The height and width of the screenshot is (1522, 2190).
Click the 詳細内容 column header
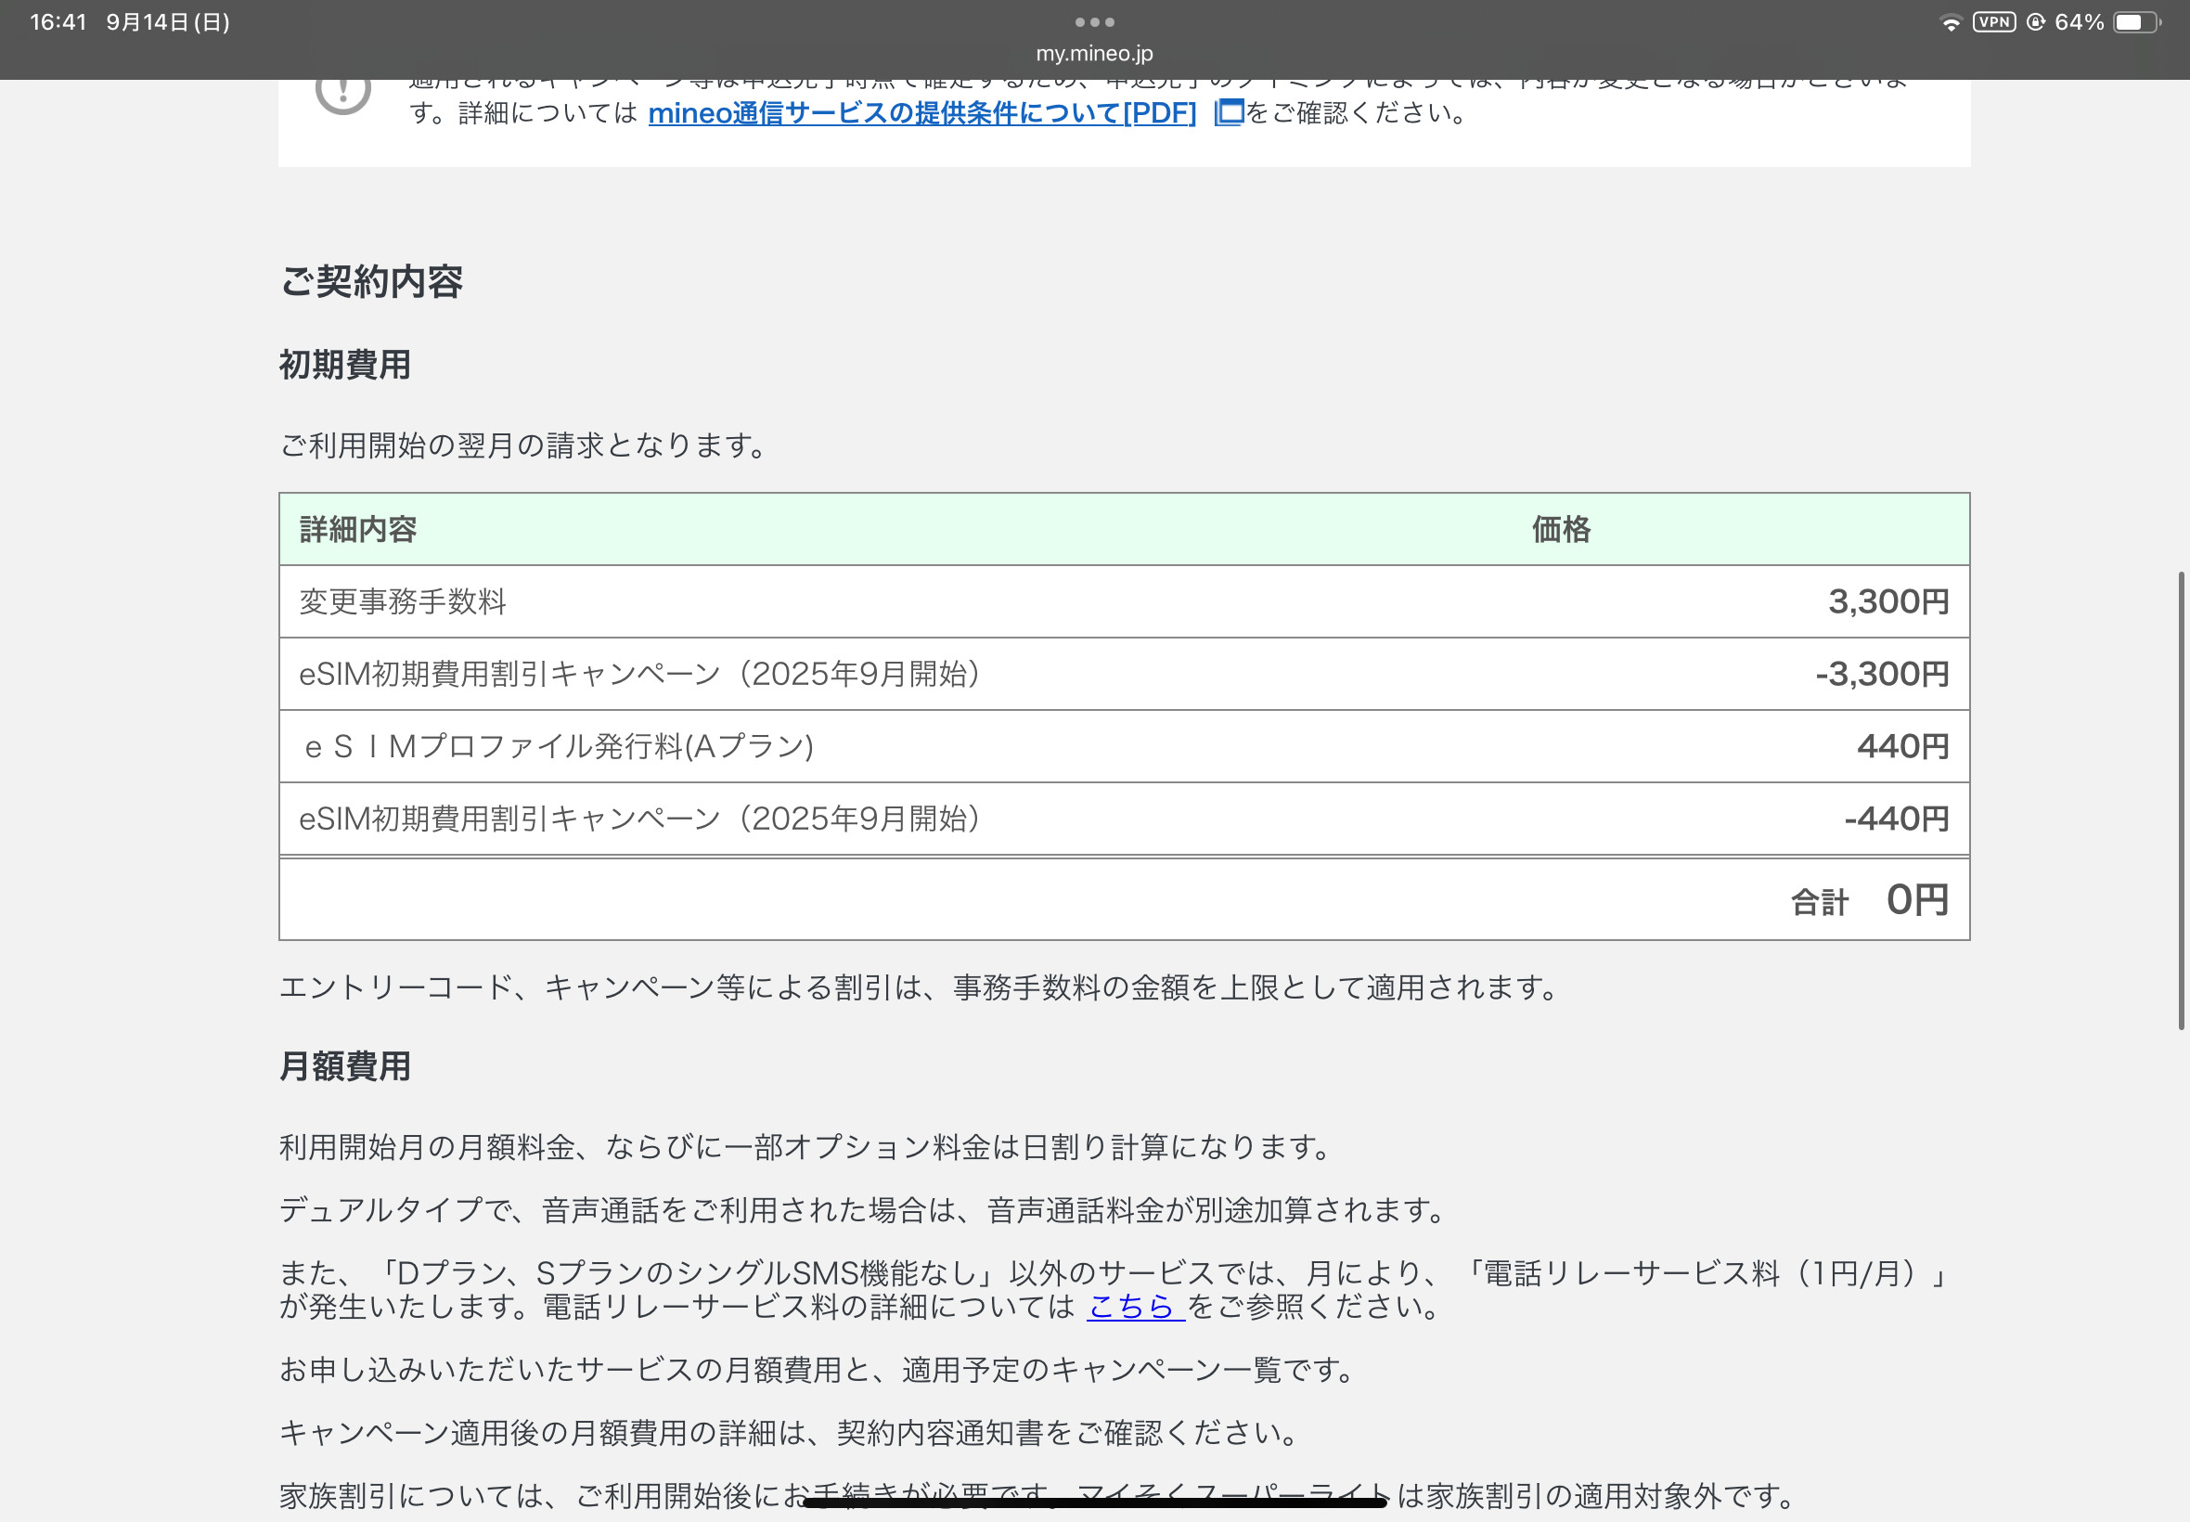tap(358, 529)
